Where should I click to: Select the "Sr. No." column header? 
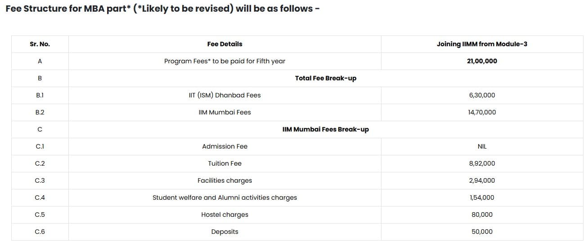[x=40, y=44]
